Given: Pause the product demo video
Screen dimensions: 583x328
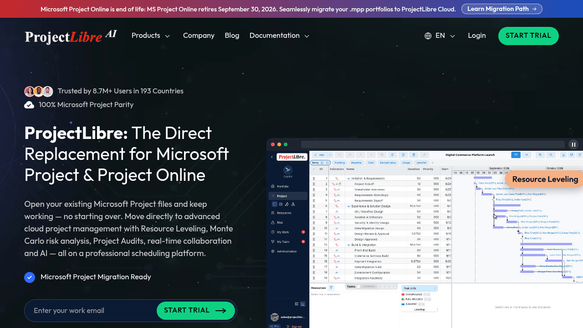Looking at the screenshot, I should pyautogui.click(x=573, y=144).
